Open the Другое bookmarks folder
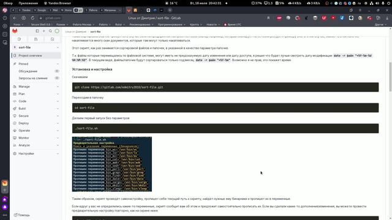The width and height of the screenshot is (392, 220). [x=381, y=24]
